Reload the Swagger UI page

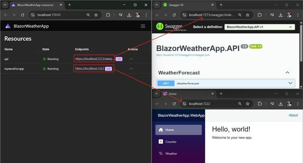tap(174, 15)
